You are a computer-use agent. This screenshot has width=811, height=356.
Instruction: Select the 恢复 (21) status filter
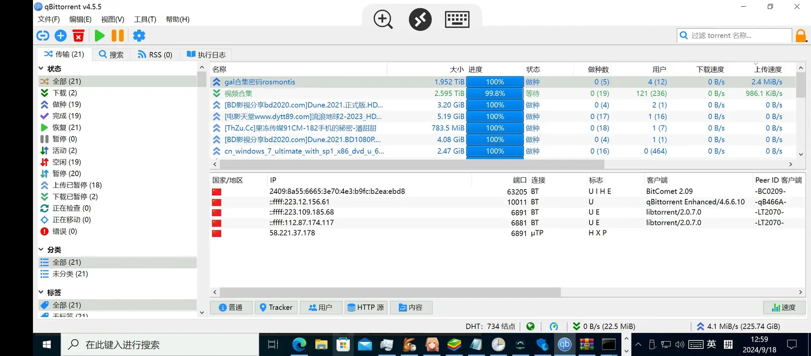117,128
